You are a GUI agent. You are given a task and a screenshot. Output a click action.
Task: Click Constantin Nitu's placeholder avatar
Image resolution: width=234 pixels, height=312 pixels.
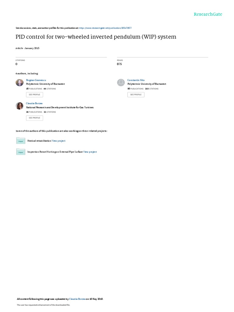(121, 82)
